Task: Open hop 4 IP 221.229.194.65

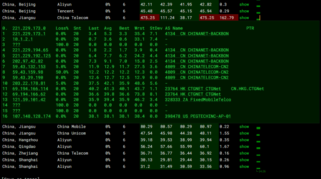Action: click(30, 50)
